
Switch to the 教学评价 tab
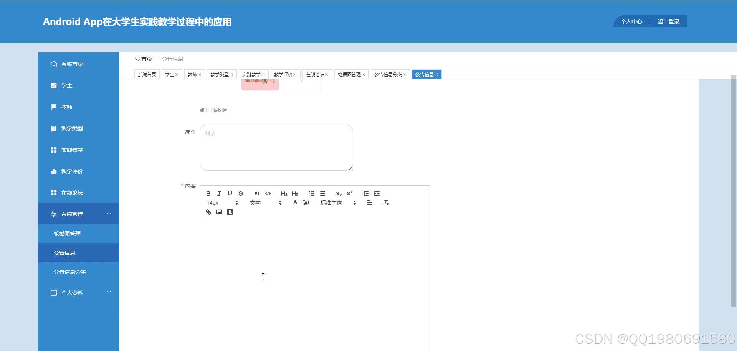tap(283, 74)
